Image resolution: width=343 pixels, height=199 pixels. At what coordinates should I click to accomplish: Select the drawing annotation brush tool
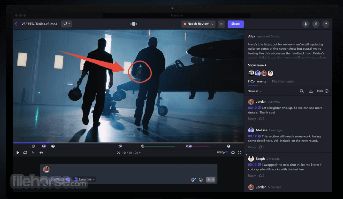coord(193,180)
